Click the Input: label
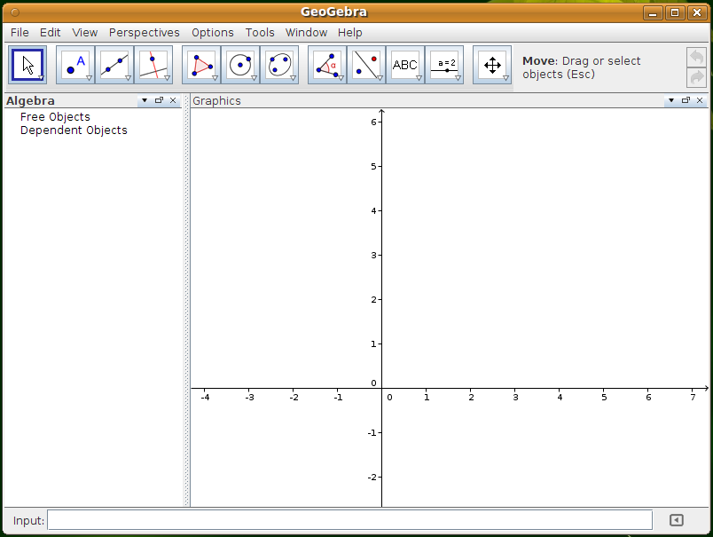Image resolution: width=713 pixels, height=537 pixels. click(x=28, y=521)
